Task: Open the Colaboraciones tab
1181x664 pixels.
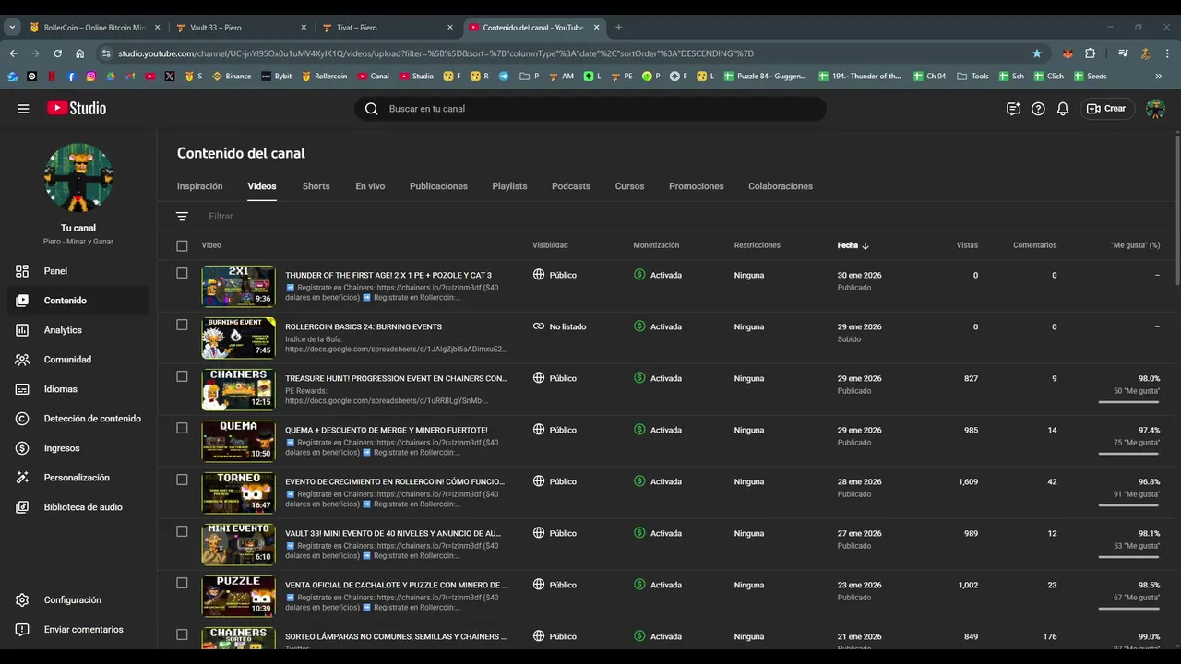Action: [781, 186]
